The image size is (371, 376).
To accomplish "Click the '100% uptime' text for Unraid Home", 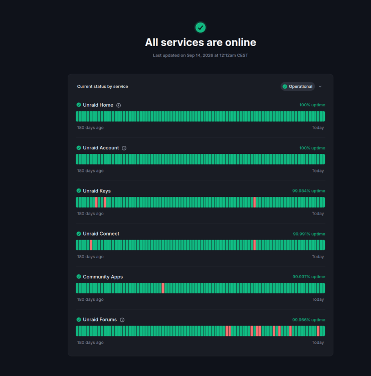I will pyautogui.click(x=312, y=105).
